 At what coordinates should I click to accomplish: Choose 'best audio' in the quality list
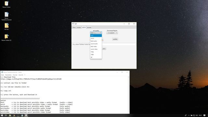click(96, 41)
